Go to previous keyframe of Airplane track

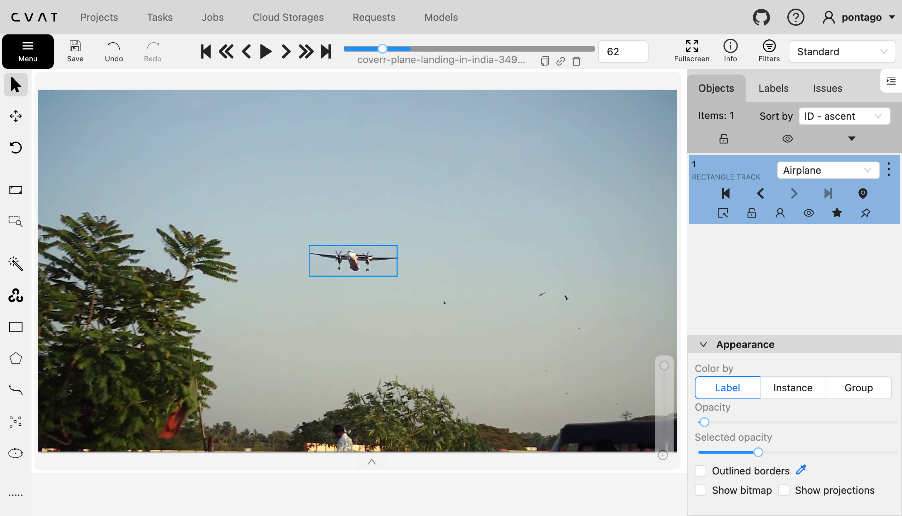pos(760,193)
